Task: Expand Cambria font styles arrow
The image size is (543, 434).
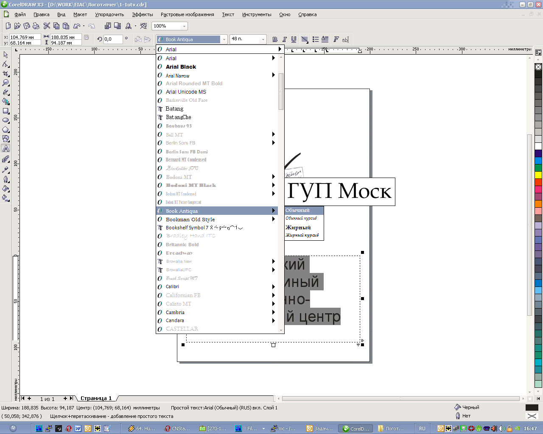Action: pos(274,312)
